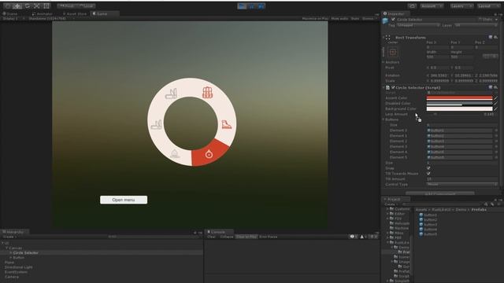Click the Console Clear button
Image resolution: width=504 pixels, height=283 pixels.
211,237
